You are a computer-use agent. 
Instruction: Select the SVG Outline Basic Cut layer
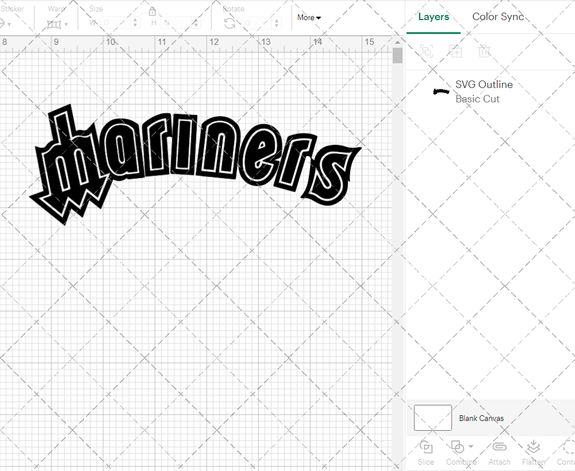(x=484, y=91)
